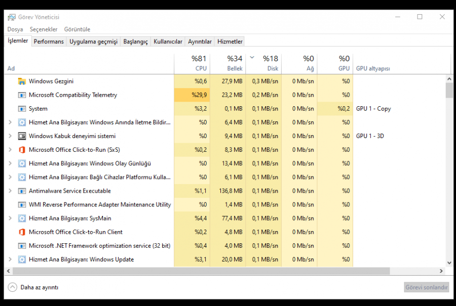Click the gear icon for SysMain service

click(x=22, y=218)
